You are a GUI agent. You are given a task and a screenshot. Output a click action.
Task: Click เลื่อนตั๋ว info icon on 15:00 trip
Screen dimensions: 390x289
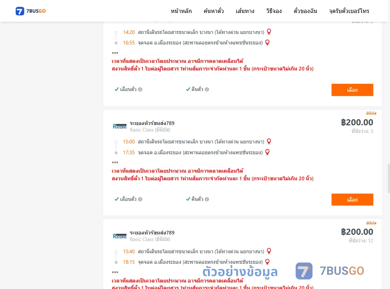click(140, 199)
